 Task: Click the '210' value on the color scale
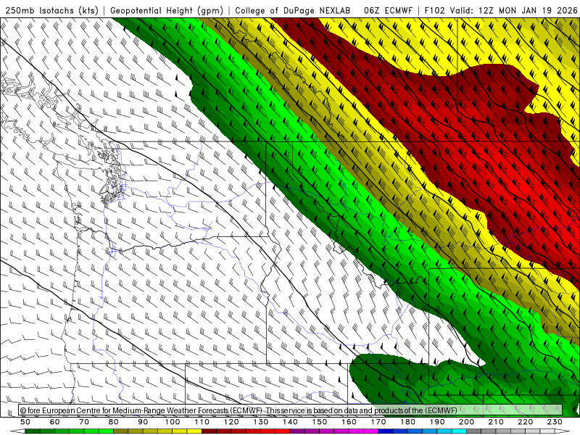click(496, 422)
